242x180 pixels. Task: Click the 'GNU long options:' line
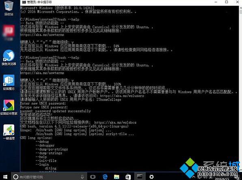(36, 138)
